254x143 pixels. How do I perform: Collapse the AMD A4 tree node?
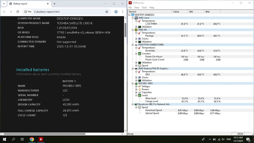(133, 30)
